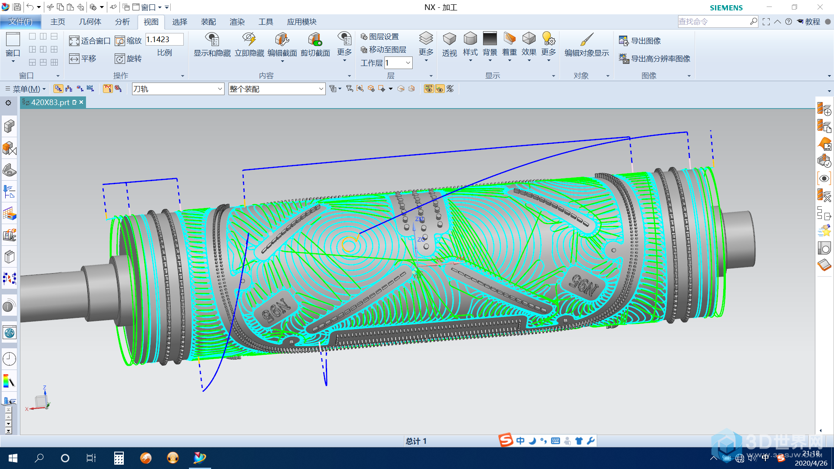The image size is (834, 469).
Task: Toggle the first highlighted selection filter icon
Action: pos(58,89)
